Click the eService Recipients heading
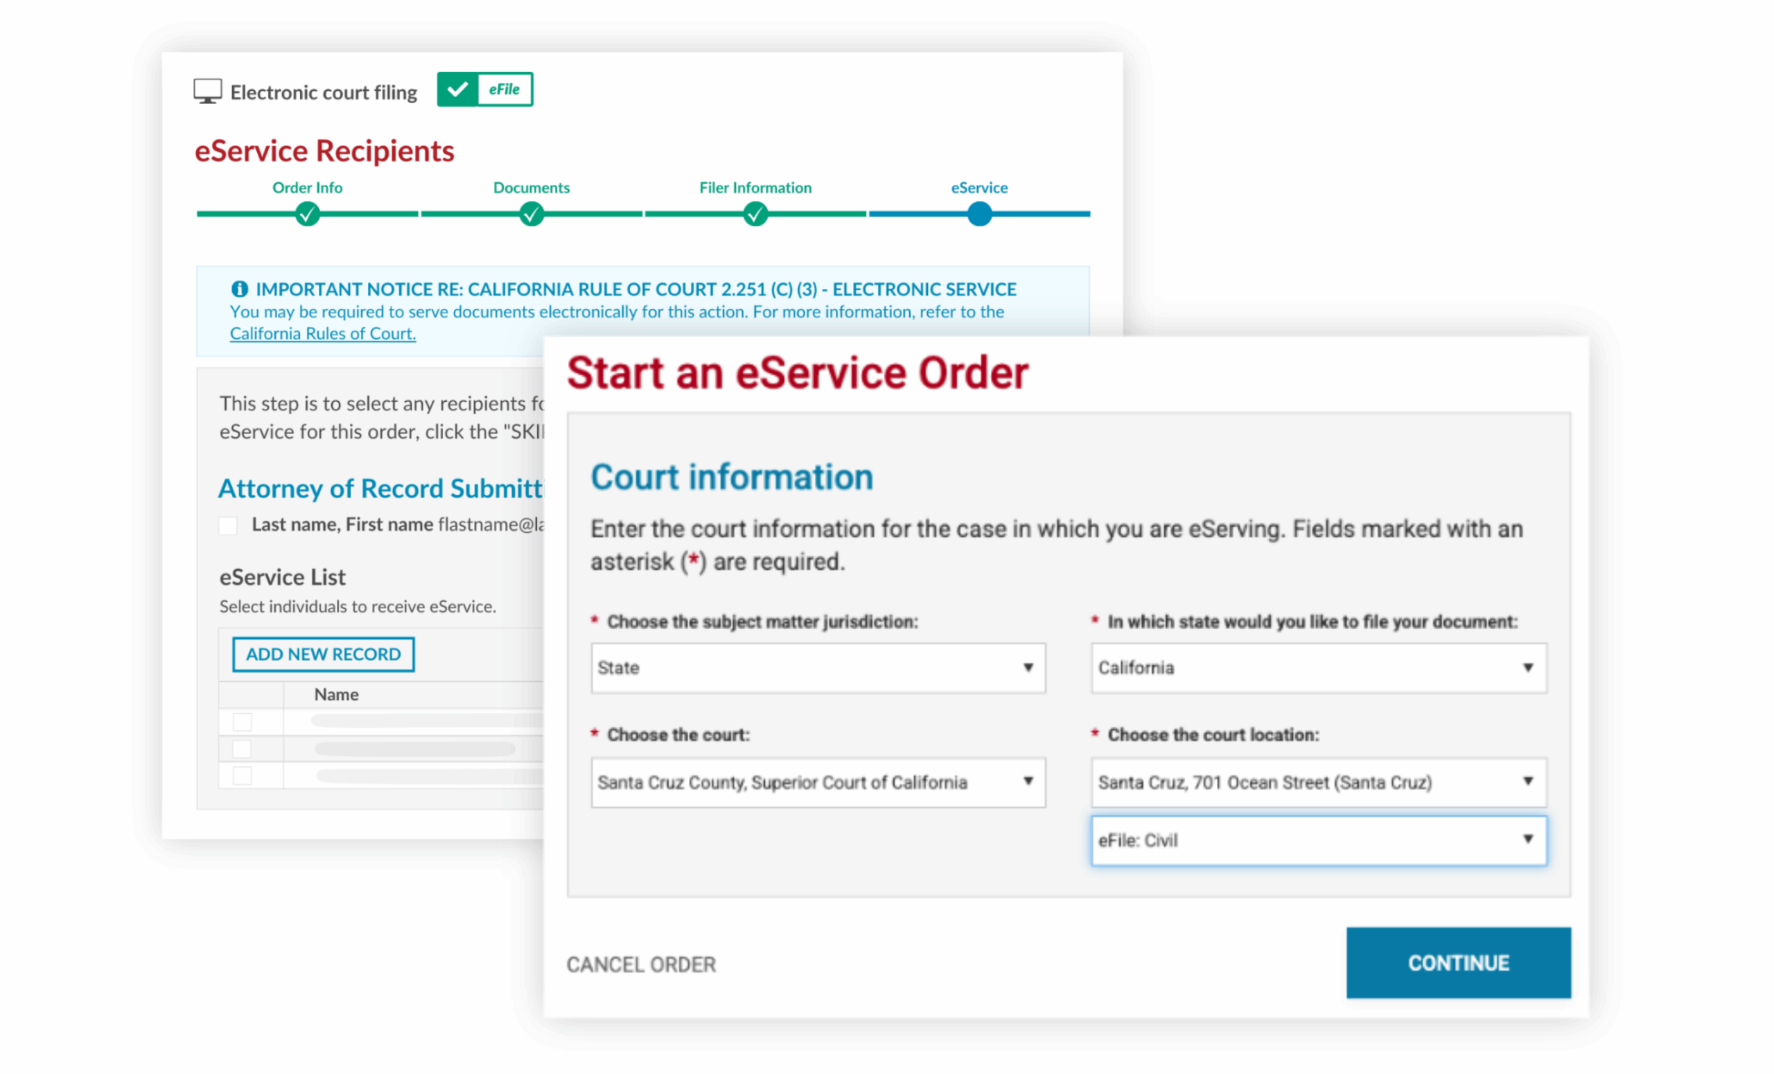 [324, 151]
